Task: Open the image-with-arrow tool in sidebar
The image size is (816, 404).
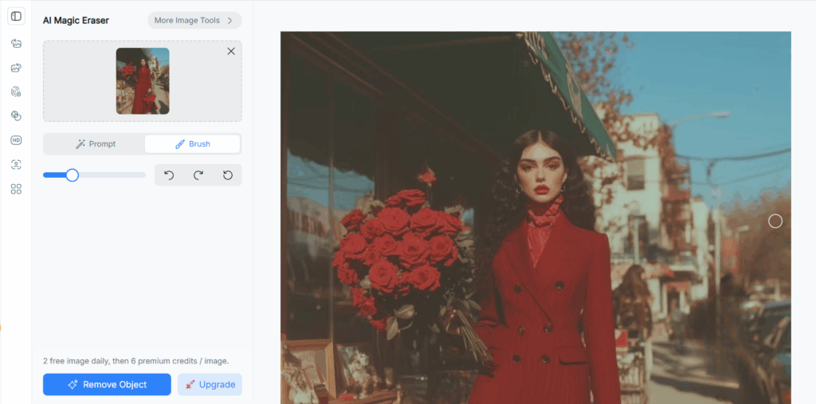Action: pyautogui.click(x=16, y=68)
